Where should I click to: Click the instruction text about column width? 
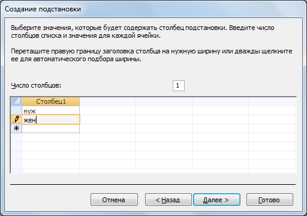(x=152, y=55)
